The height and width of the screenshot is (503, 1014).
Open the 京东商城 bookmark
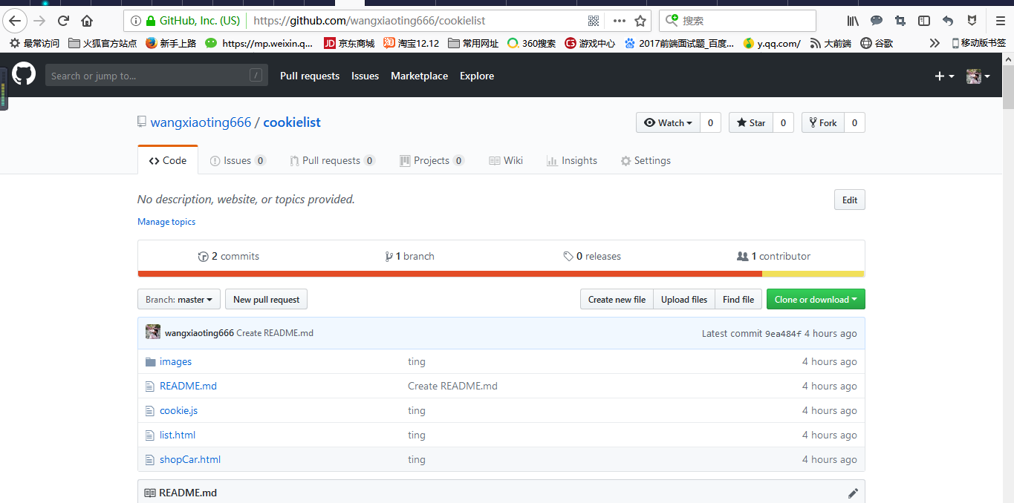(349, 43)
